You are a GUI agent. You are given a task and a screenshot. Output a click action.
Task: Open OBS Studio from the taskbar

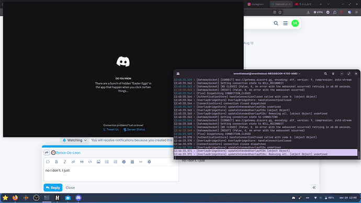click(36, 198)
